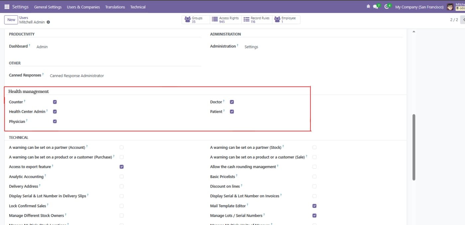Disable Access to export feature
The height and width of the screenshot is (225, 465).
point(122,167)
